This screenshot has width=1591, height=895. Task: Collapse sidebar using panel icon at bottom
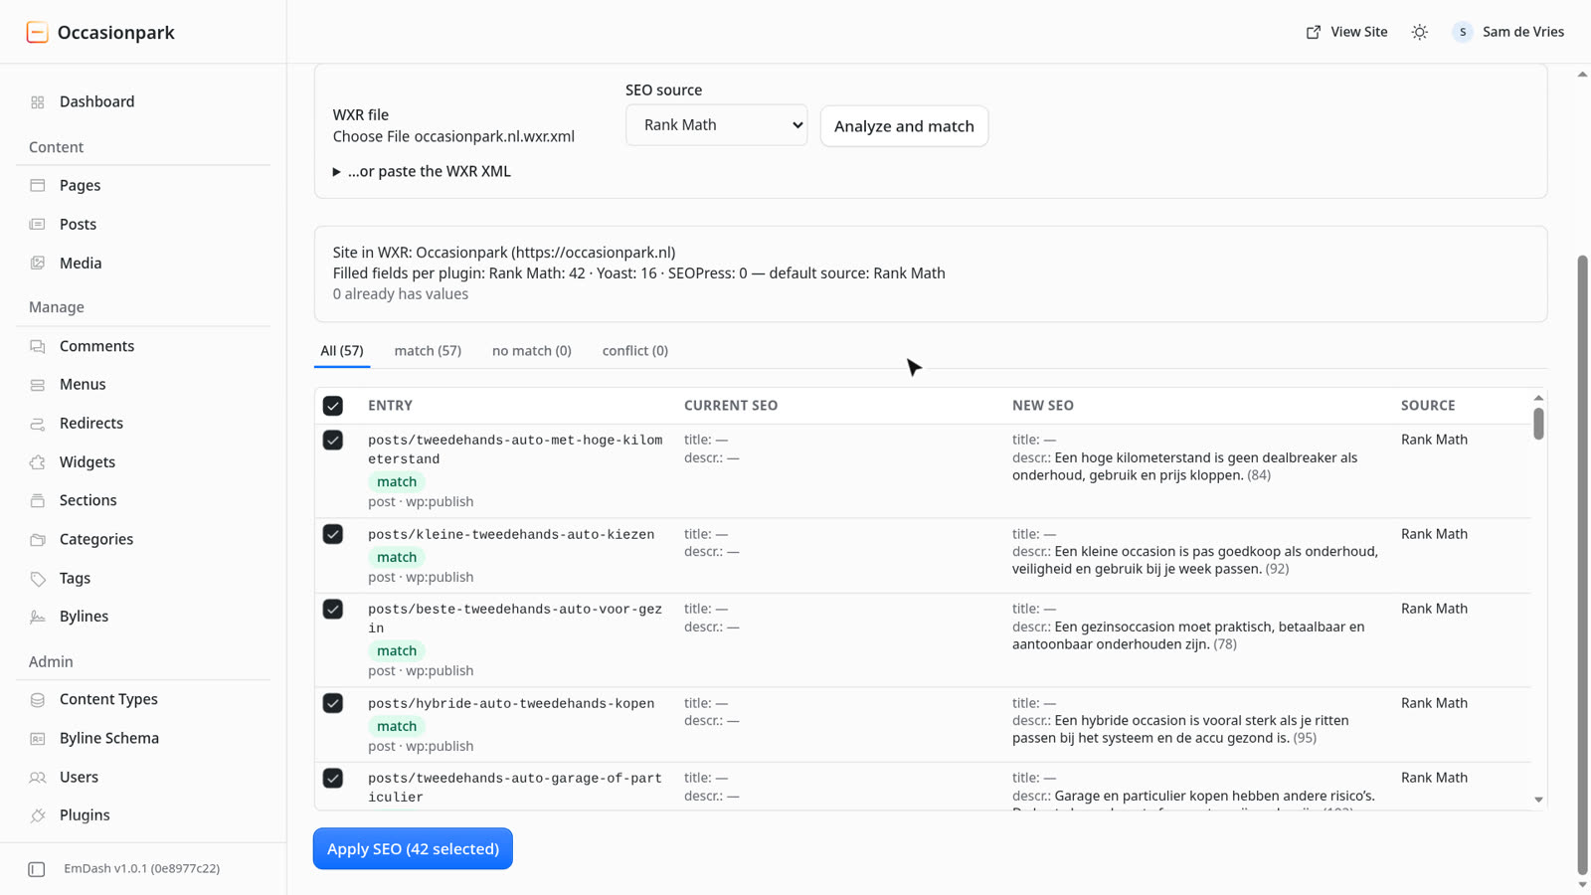(x=37, y=869)
